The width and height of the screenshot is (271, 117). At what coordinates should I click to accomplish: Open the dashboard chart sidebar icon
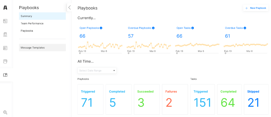click(x=5, y=21)
